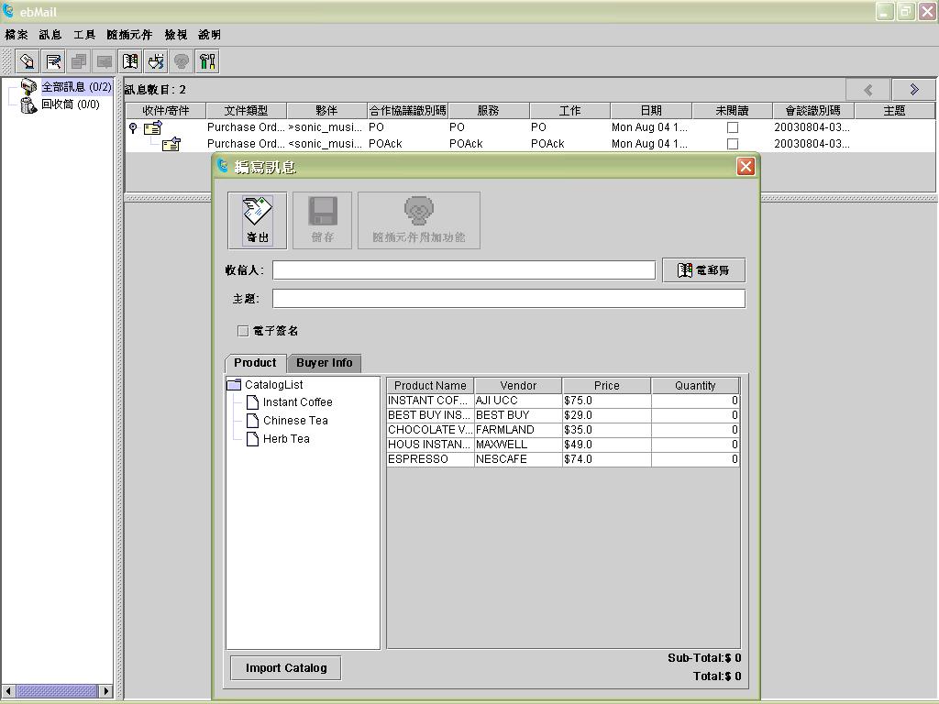Click the Import Catalog button
The image size is (939, 704).
tap(286, 667)
